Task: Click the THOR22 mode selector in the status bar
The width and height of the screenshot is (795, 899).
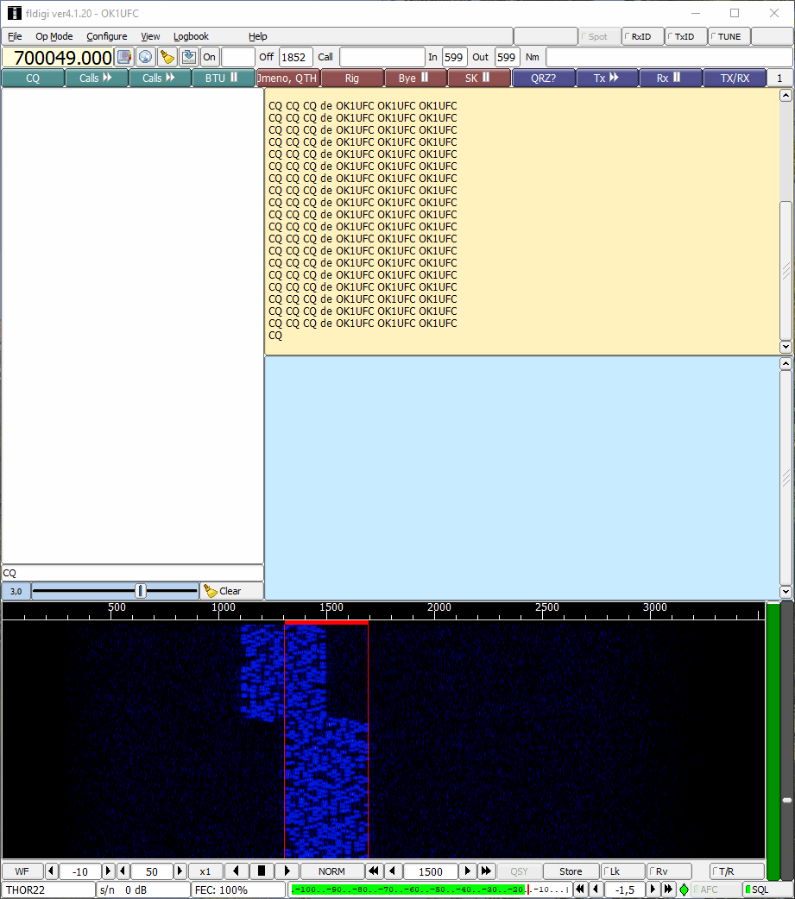Action: [48, 890]
